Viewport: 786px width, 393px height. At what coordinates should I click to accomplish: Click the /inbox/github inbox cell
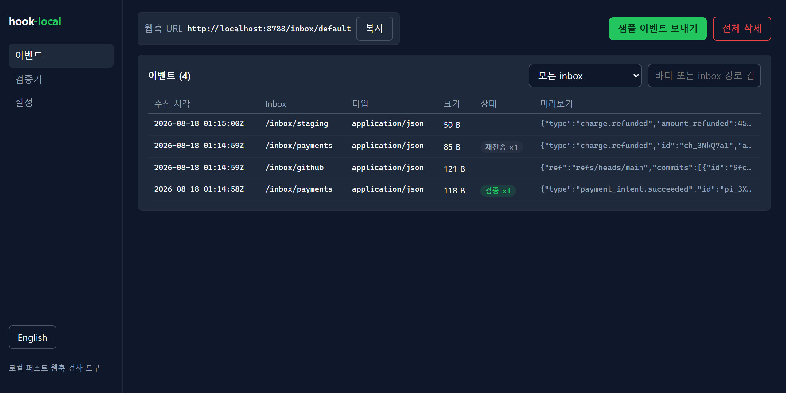(x=294, y=168)
